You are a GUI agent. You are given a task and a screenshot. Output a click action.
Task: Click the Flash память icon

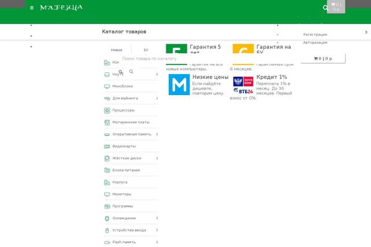point(107,242)
